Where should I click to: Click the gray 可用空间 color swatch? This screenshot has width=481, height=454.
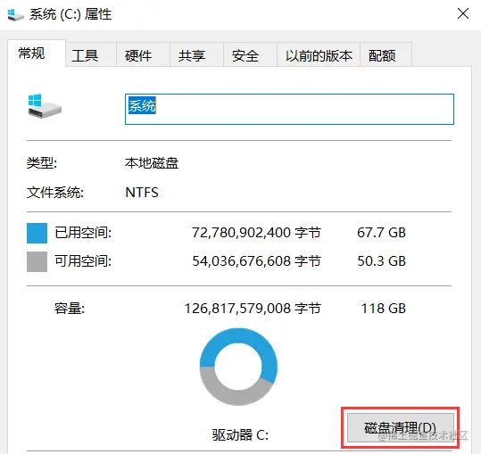pyautogui.click(x=37, y=261)
